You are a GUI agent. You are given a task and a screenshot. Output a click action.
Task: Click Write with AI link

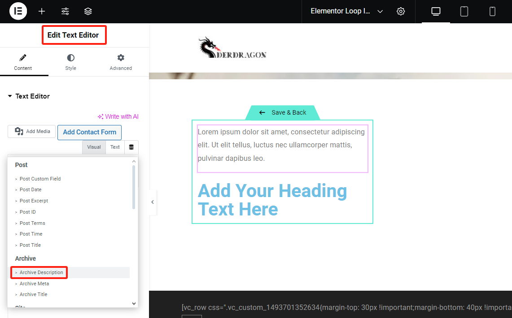tap(118, 116)
